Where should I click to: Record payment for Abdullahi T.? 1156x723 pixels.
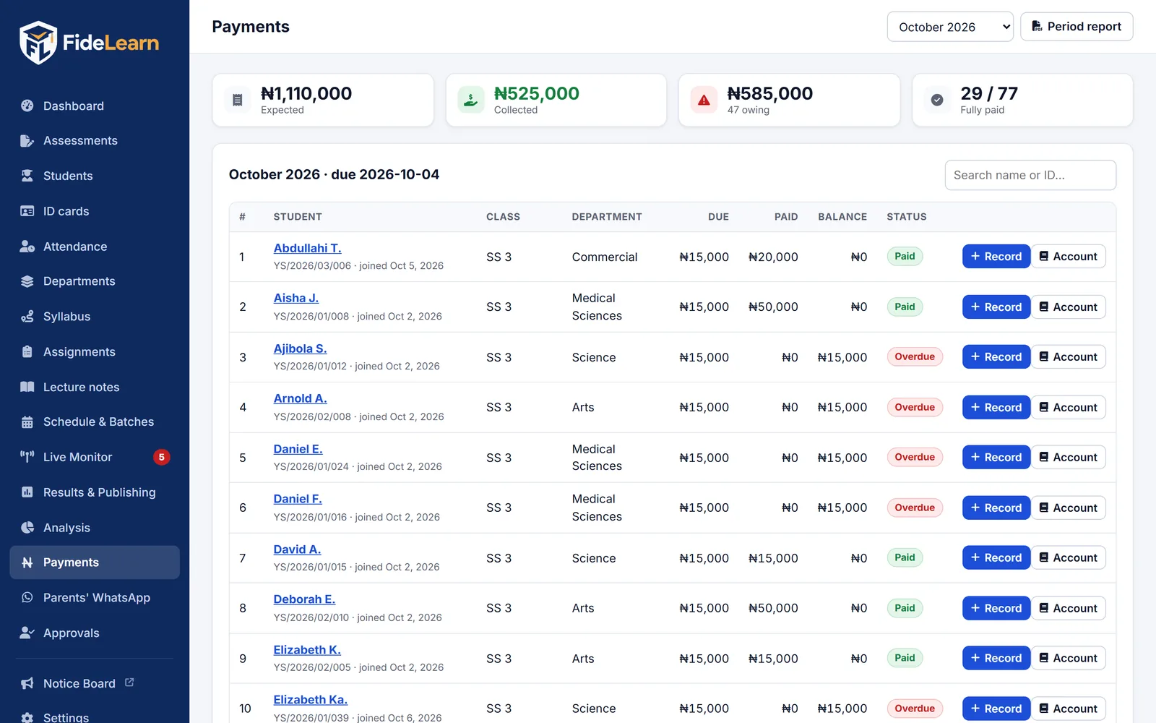(996, 257)
